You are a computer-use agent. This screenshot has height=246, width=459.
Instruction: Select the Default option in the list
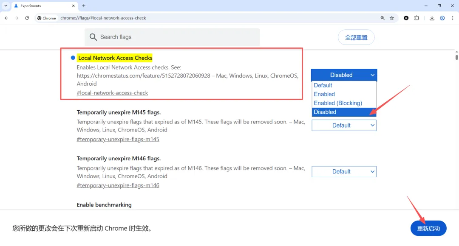click(323, 85)
